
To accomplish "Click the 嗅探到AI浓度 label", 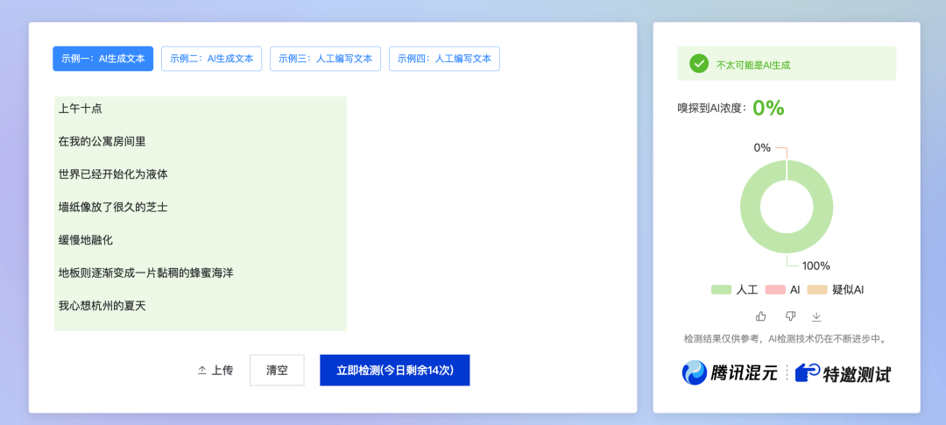I will click(712, 109).
